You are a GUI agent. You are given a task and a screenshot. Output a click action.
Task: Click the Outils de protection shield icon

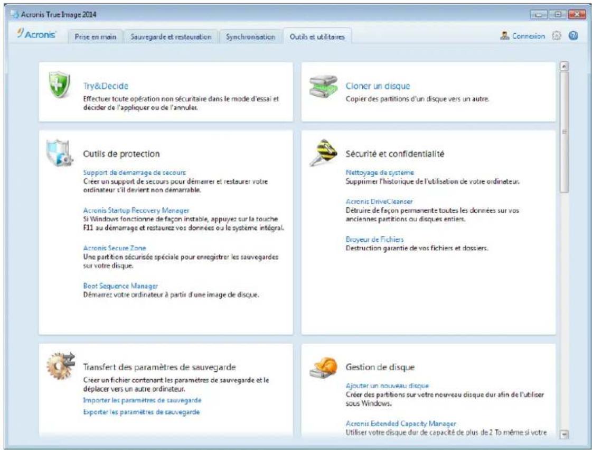(x=59, y=153)
